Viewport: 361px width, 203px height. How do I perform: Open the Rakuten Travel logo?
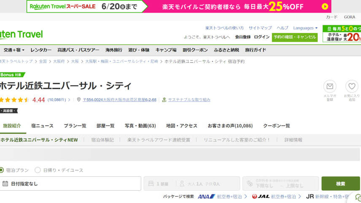coord(21,35)
